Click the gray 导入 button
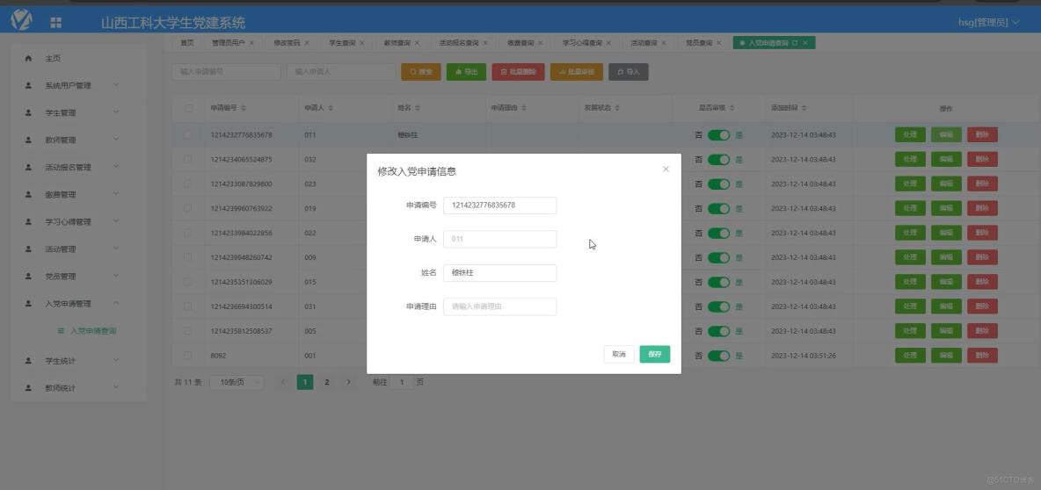This screenshot has width=1041, height=490. coord(628,72)
